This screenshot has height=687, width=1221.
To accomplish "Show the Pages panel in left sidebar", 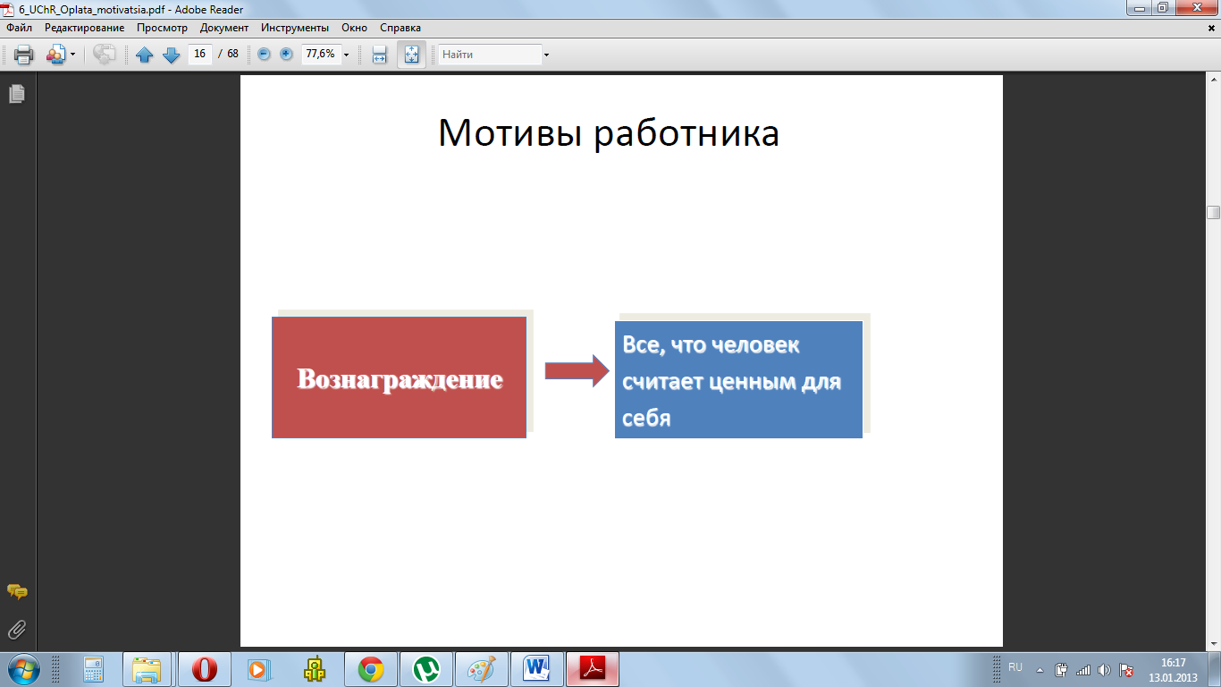I will click(x=17, y=93).
